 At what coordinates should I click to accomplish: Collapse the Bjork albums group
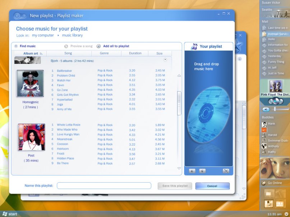coord(165,60)
